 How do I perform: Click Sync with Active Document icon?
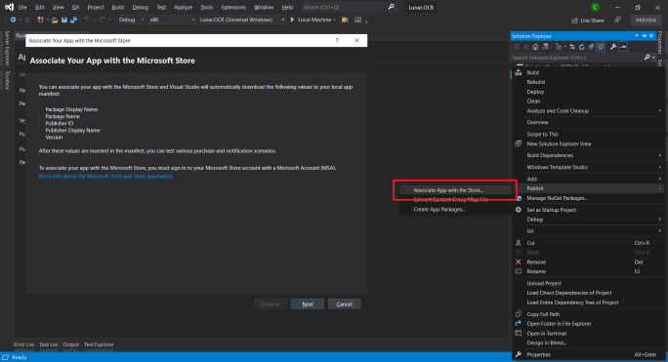[x=572, y=47]
